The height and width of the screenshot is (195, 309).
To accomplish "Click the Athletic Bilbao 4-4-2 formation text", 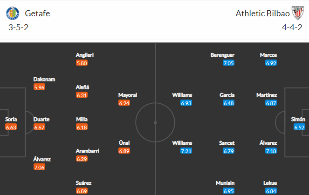I will 292,27.
